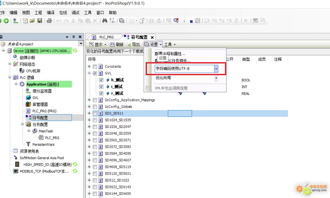Open the 调试 menu
Screen dimensions: 330x198
point(76,13)
